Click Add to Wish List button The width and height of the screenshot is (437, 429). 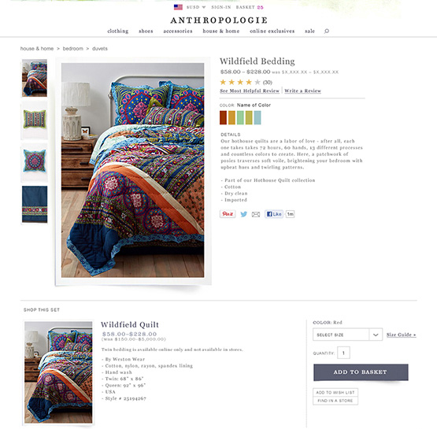point(335,392)
